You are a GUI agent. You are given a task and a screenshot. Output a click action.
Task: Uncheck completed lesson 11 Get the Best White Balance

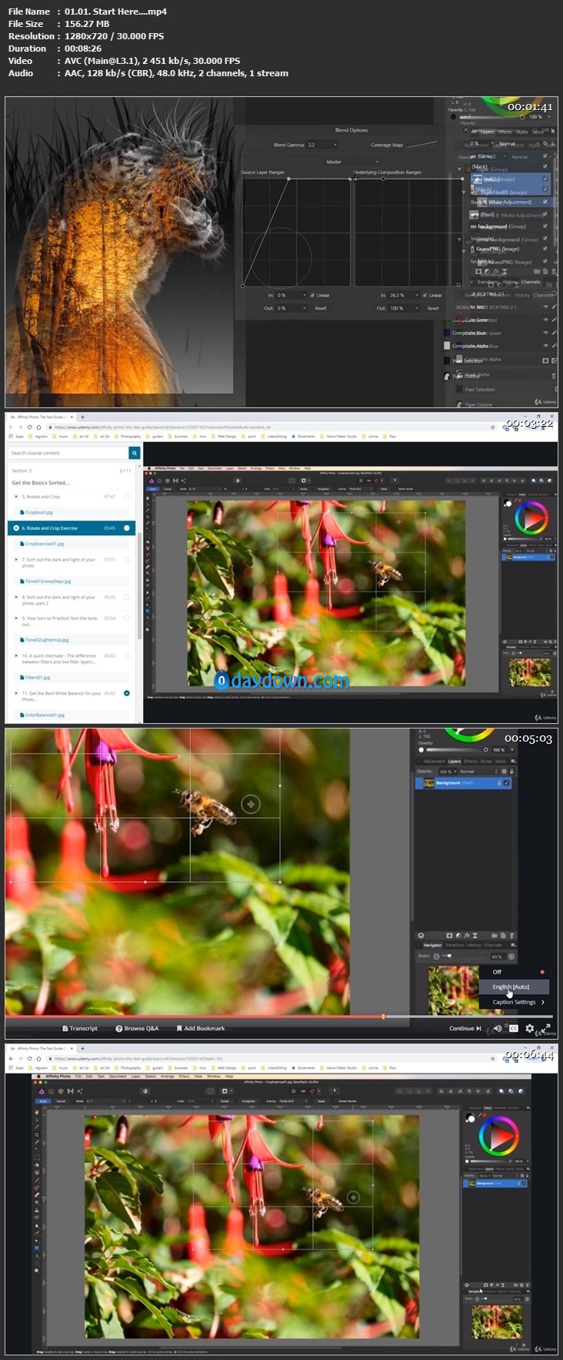127,693
